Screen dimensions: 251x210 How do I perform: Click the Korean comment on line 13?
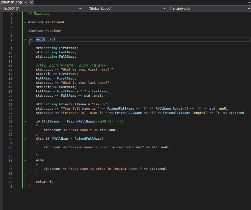click(71, 65)
